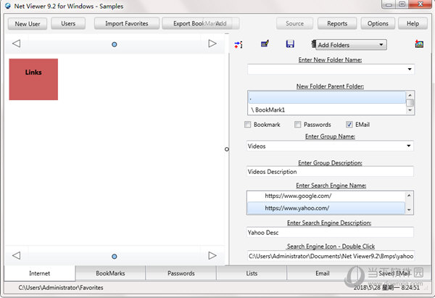Click the Enter Group Description field
The height and width of the screenshot is (298, 435).
click(330, 171)
